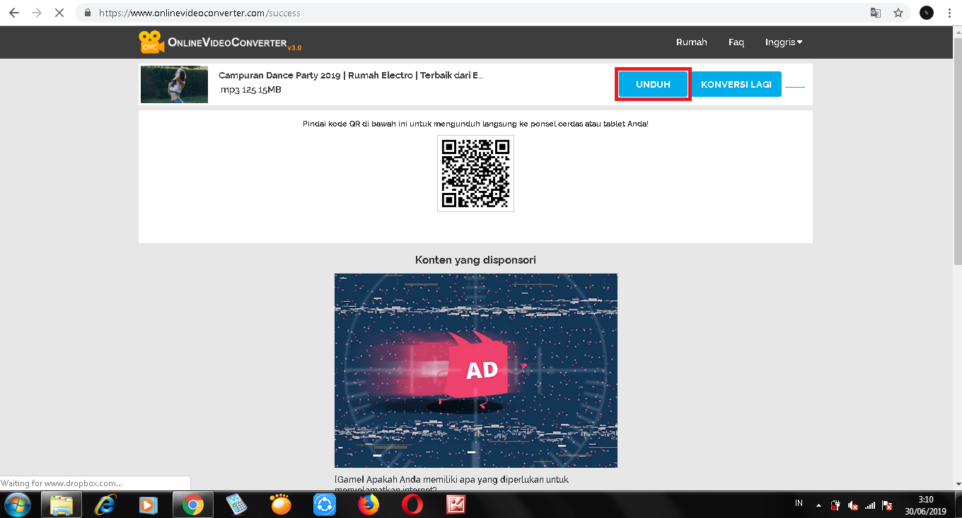Click the IN language indicator in tray
962x518 pixels.
click(x=799, y=504)
